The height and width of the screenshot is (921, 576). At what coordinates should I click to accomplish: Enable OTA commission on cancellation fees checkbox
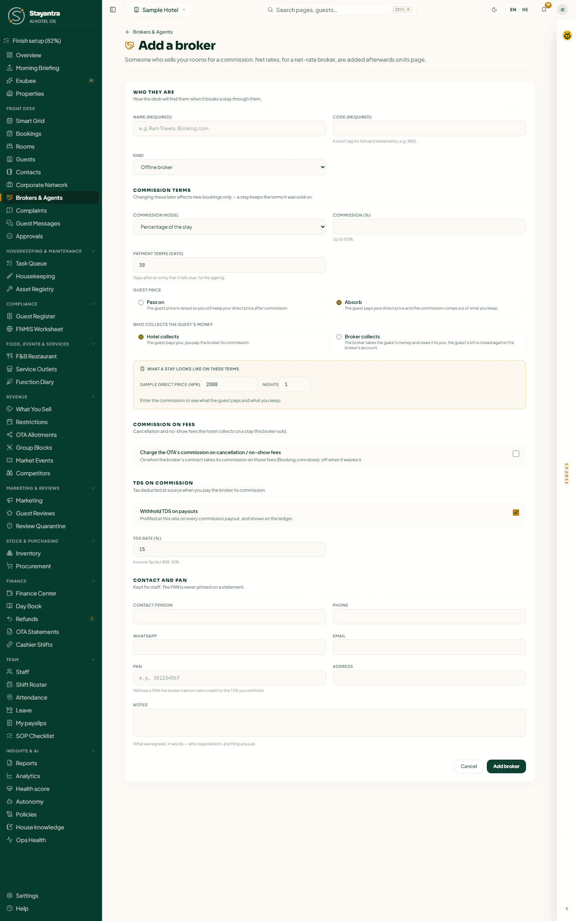(516, 454)
